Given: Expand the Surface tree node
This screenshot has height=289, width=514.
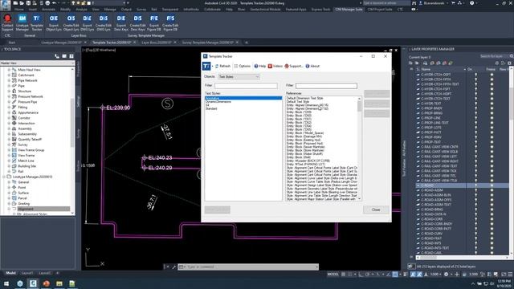Looking at the screenshot, I should coord(9,193).
